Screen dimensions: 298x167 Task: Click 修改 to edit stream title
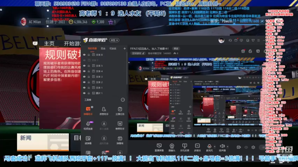176,49
